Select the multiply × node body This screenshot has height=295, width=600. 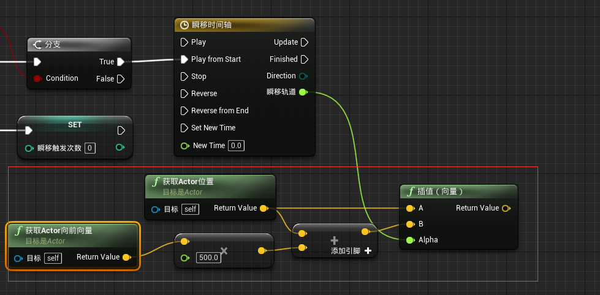coord(224,251)
